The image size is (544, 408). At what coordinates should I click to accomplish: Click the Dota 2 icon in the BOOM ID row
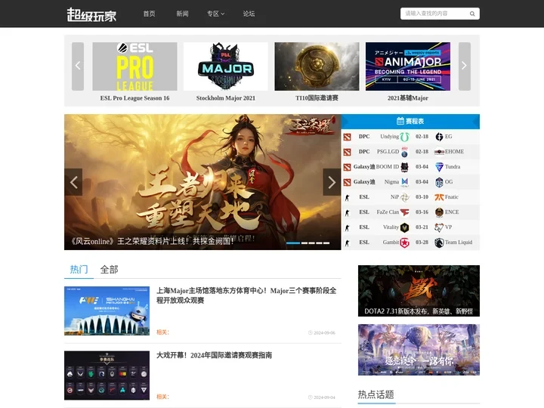[347, 167]
